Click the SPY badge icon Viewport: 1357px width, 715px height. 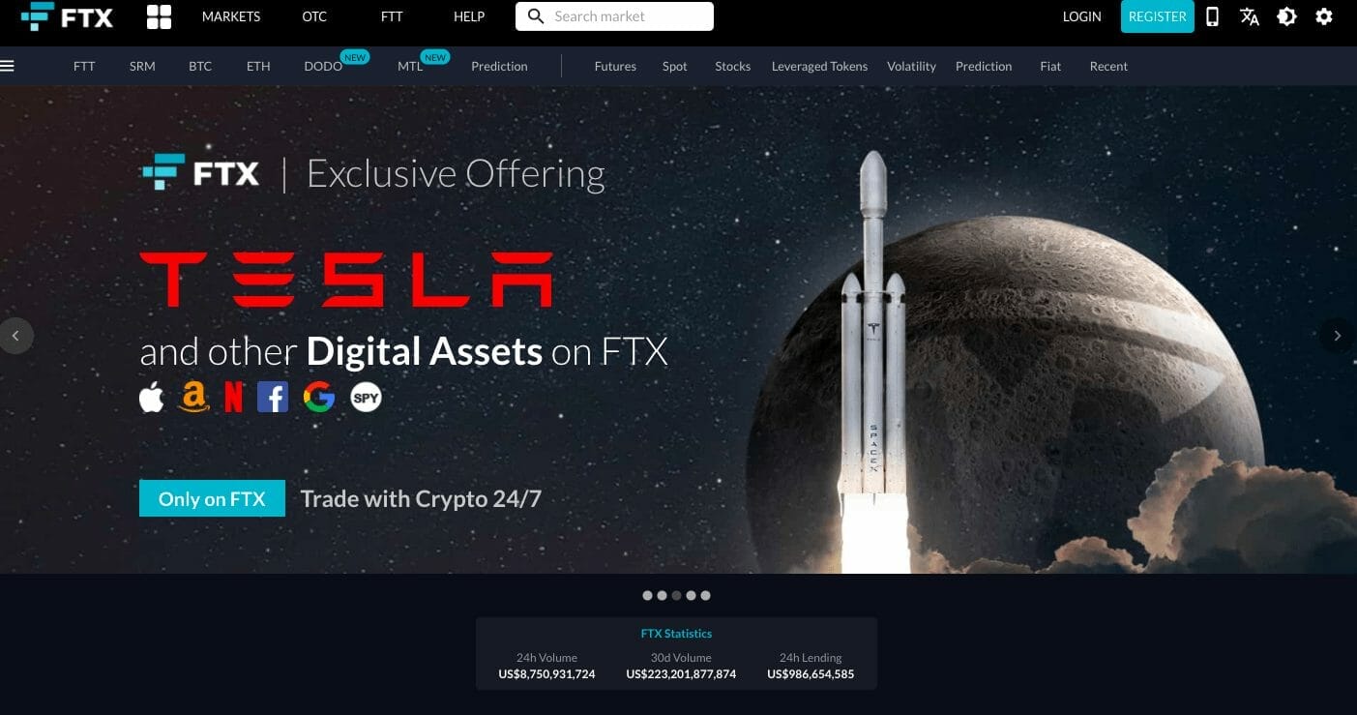coord(366,397)
